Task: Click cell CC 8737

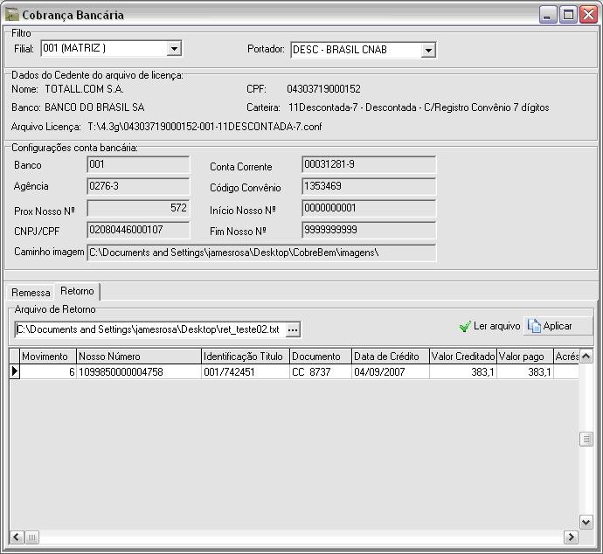Action: [321, 372]
